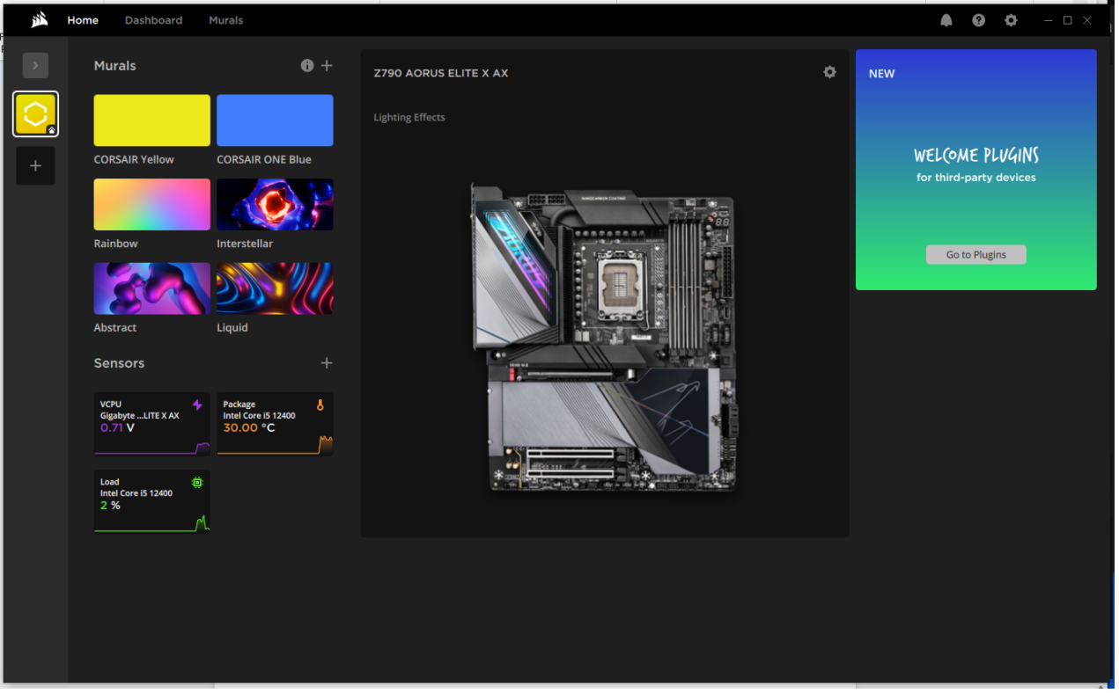The height and width of the screenshot is (693, 1119).
Task: Click the Lighting Effects label
Action: tap(409, 117)
